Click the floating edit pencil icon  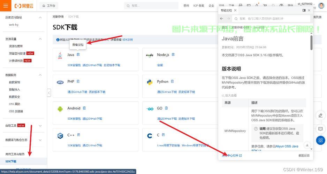320,116
